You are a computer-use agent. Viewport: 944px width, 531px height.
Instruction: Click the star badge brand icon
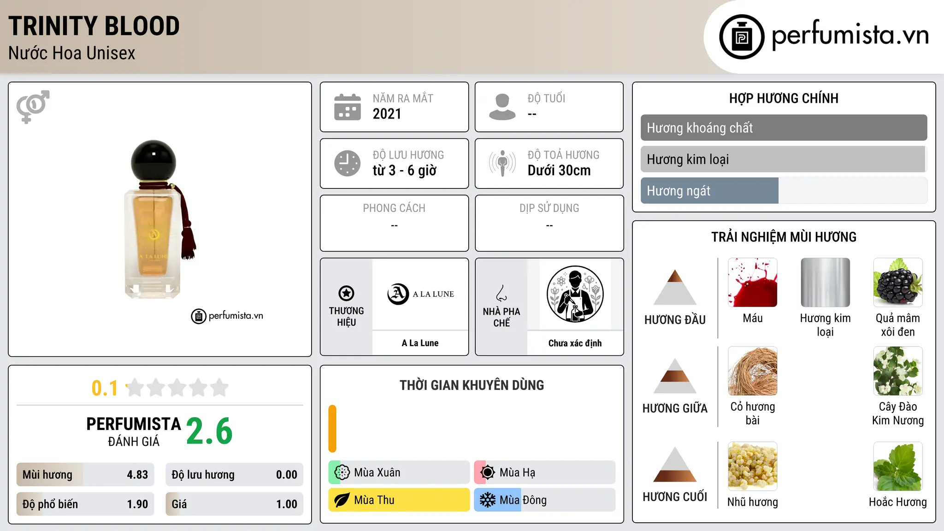[346, 293]
